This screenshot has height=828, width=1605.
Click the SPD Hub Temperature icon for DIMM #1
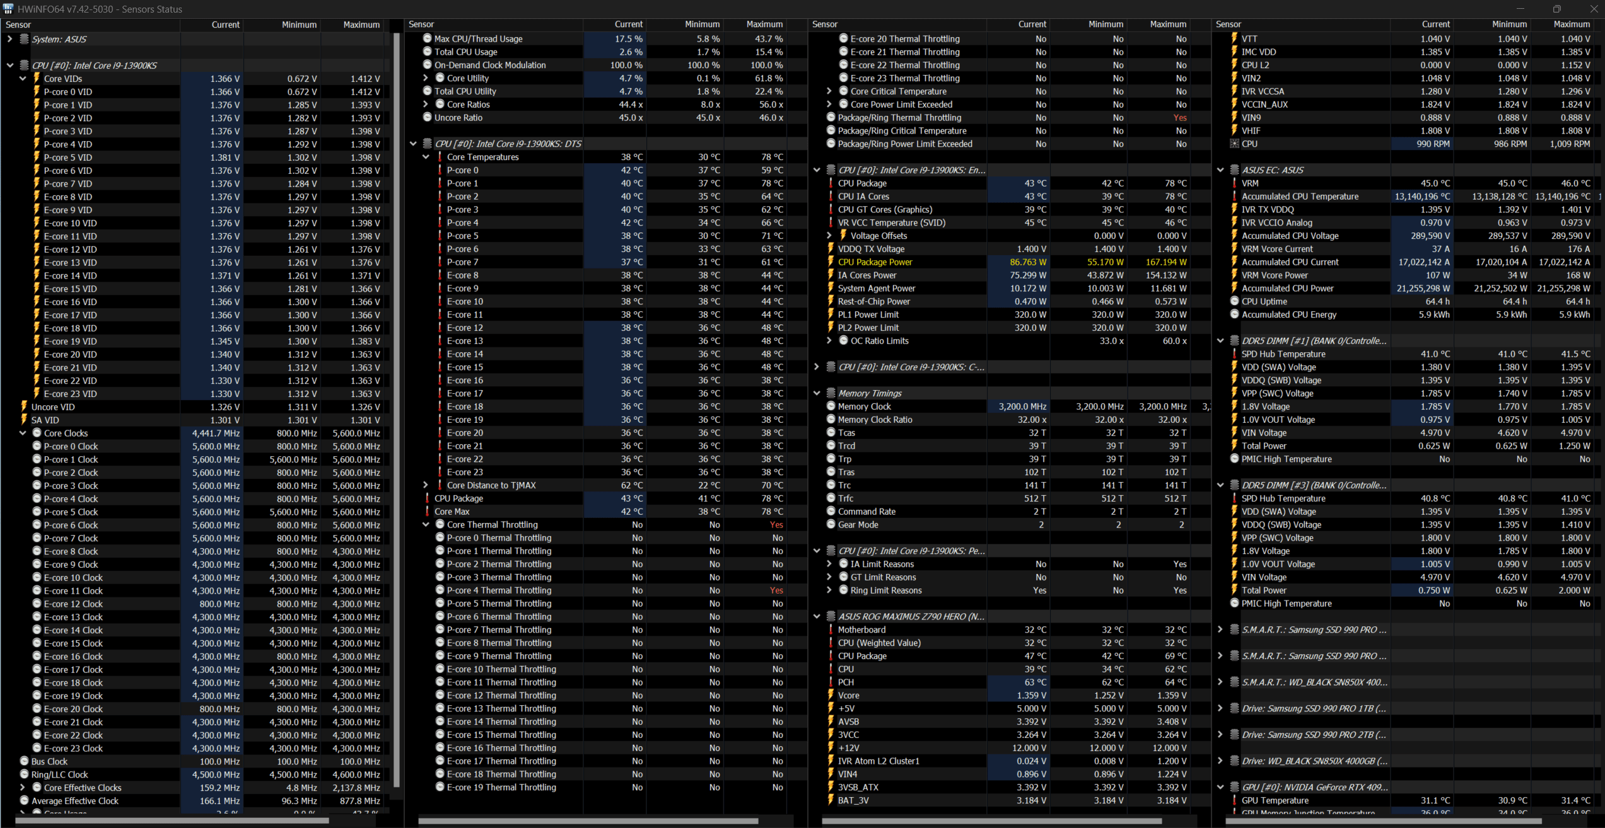tap(1234, 354)
